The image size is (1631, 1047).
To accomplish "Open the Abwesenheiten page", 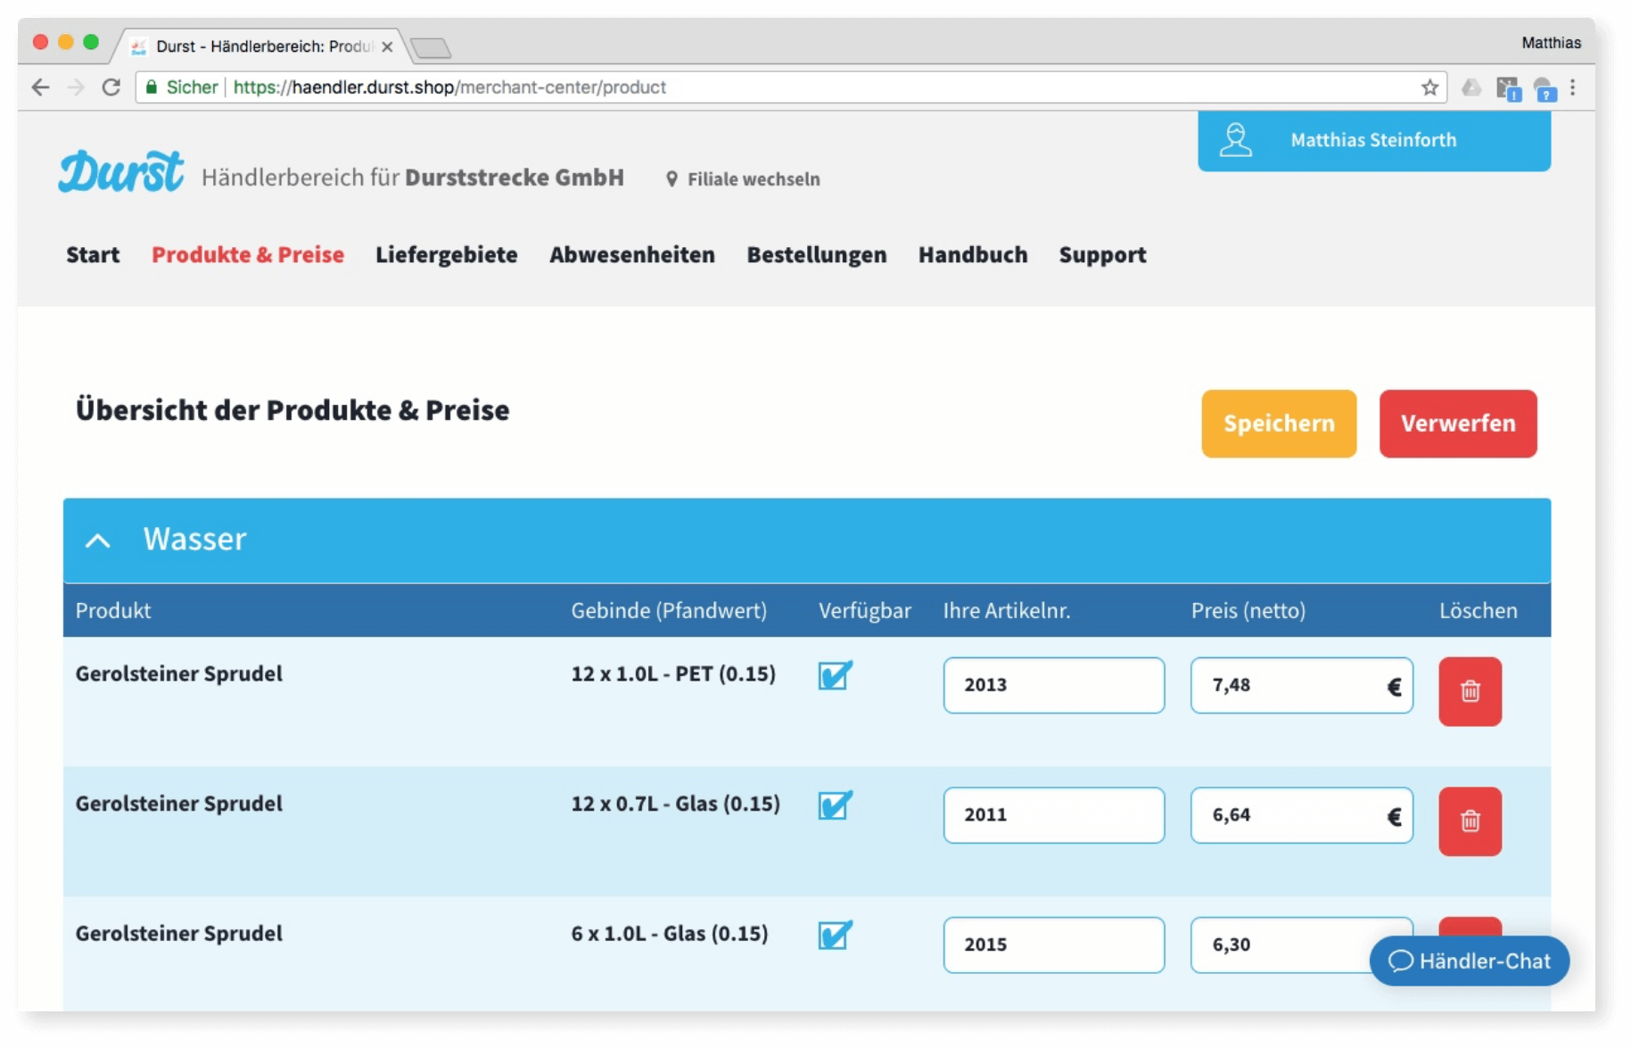I will 632,255.
